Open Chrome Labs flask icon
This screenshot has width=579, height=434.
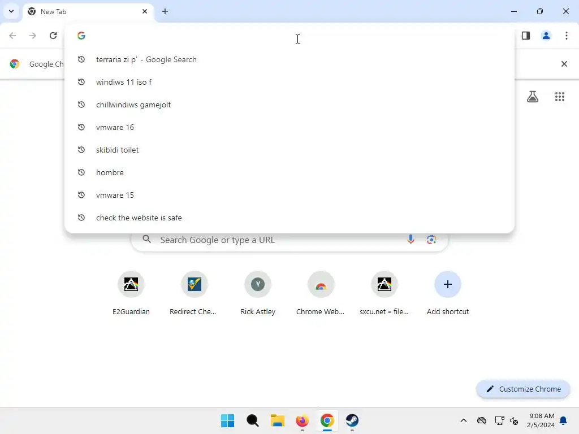point(533,97)
